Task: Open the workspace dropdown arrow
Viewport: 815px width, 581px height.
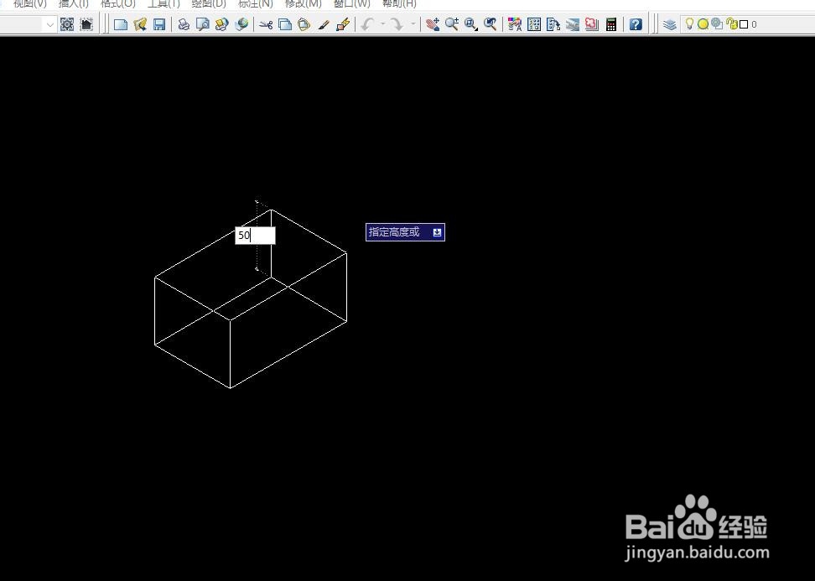Action: click(x=49, y=24)
